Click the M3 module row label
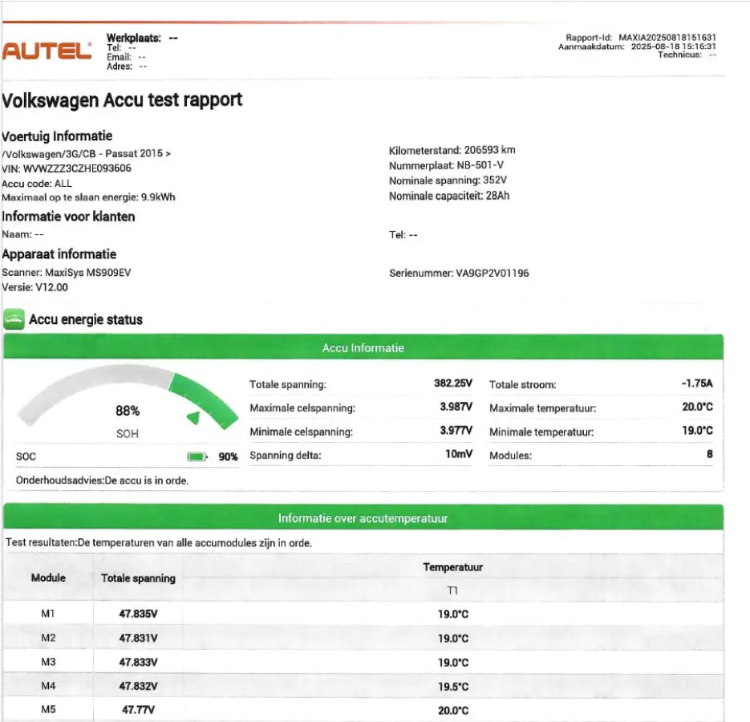Image resolution: width=750 pixels, height=722 pixels. pos(48,662)
